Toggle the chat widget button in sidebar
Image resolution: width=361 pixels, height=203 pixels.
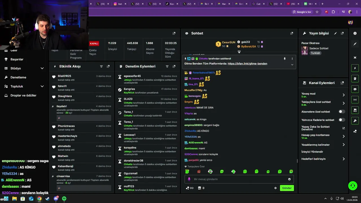[x=355, y=89]
